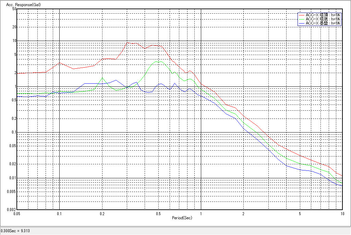Click the 10 tick label on X axis
The width and height of the screenshot is (351, 235).
click(342, 213)
